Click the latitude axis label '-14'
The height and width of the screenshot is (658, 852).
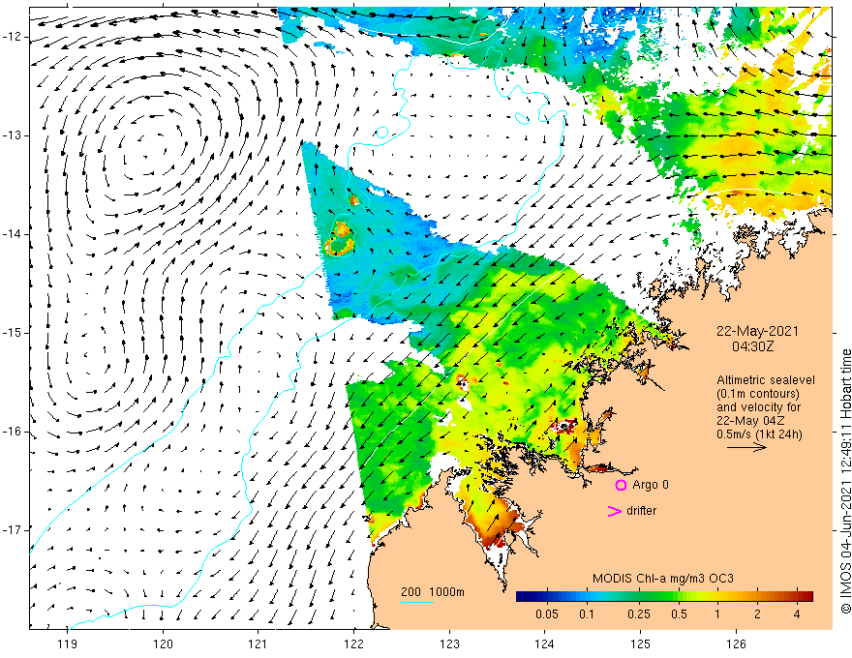pyautogui.click(x=13, y=234)
